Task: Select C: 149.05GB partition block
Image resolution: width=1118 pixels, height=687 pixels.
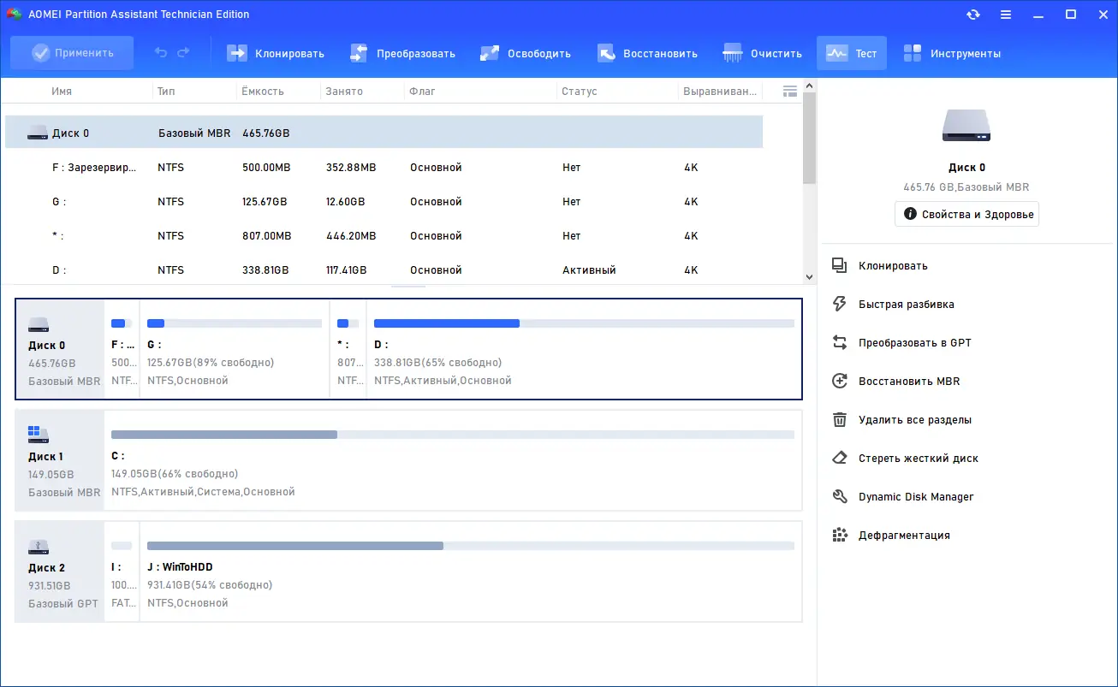Action: pyautogui.click(x=453, y=460)
